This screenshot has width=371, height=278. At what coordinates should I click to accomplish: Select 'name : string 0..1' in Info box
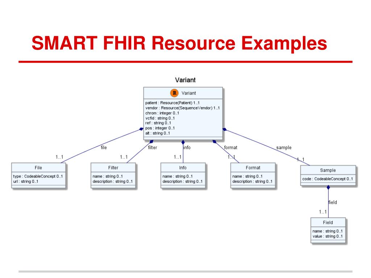click(x=178, y=176)
